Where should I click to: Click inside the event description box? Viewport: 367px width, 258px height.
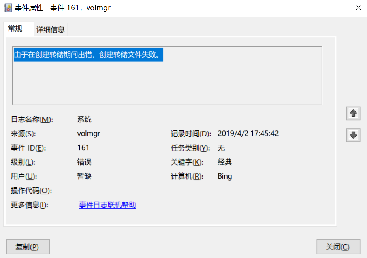(167, 75)
